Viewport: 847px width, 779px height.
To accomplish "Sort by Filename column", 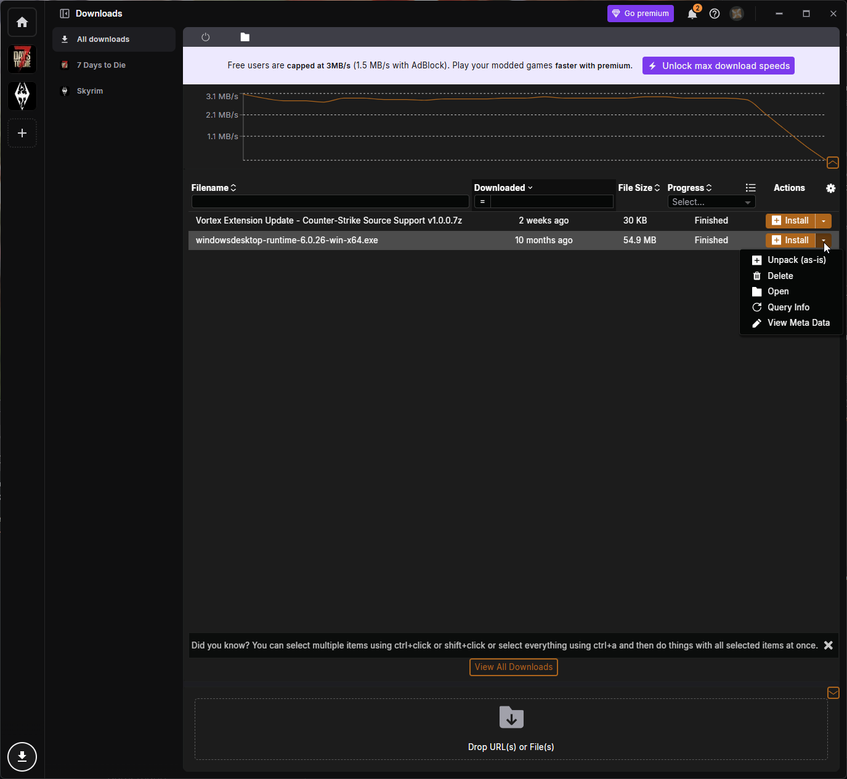I will point(214,188).
